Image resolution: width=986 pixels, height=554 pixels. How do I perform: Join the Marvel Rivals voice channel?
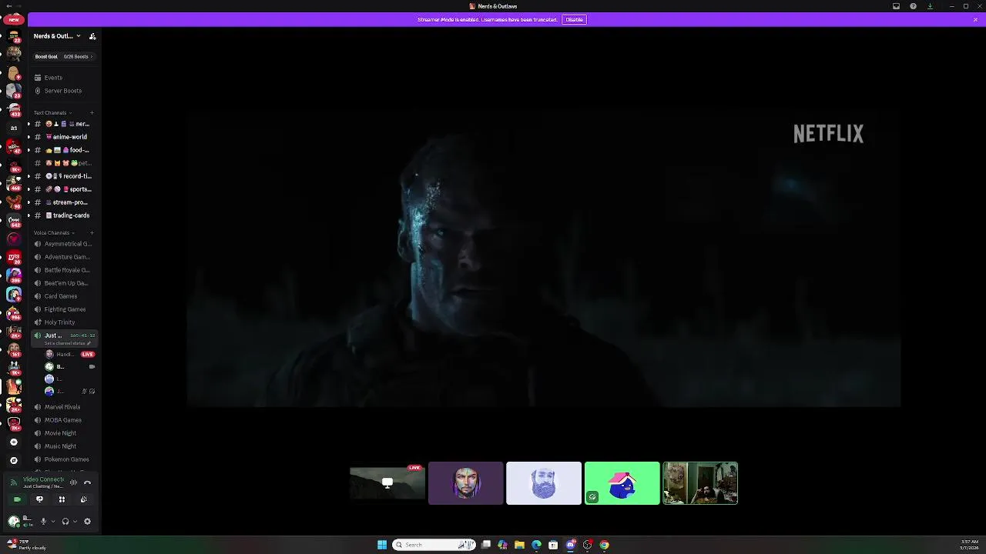64,407
